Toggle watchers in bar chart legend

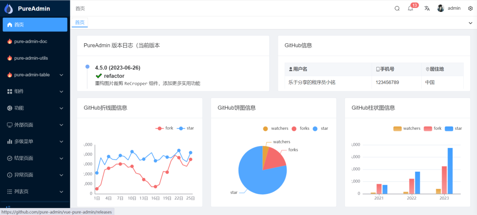(x=407, y=128)
